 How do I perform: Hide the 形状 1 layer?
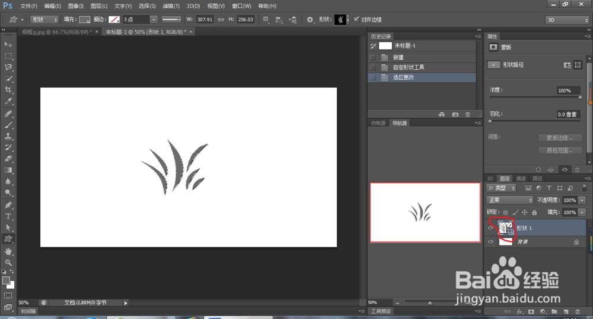pos(490,228)
